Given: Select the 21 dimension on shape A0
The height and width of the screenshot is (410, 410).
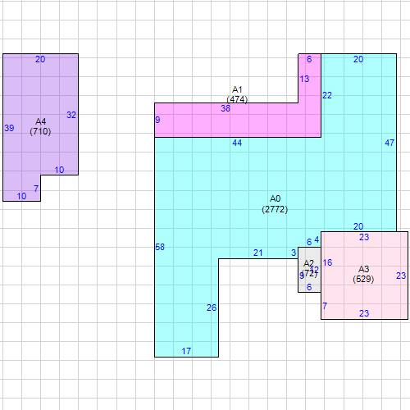Looking at the screenshot, I should [x=257, y=253].
